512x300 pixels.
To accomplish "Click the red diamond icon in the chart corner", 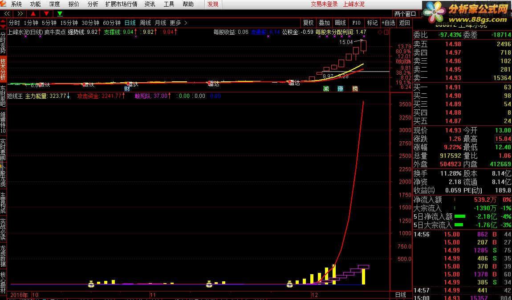I will [x=380, y=32].
